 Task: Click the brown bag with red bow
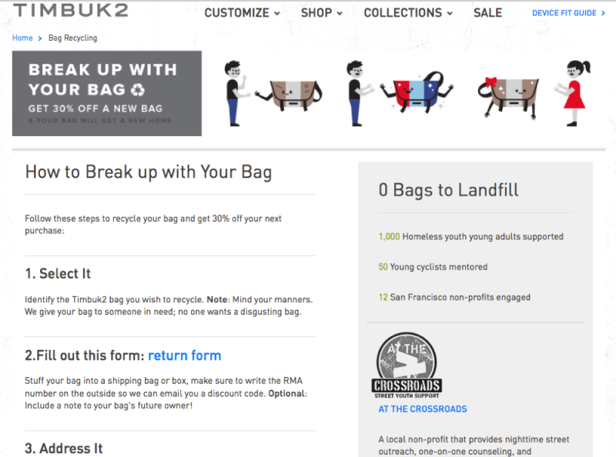(x=508, y=96)
